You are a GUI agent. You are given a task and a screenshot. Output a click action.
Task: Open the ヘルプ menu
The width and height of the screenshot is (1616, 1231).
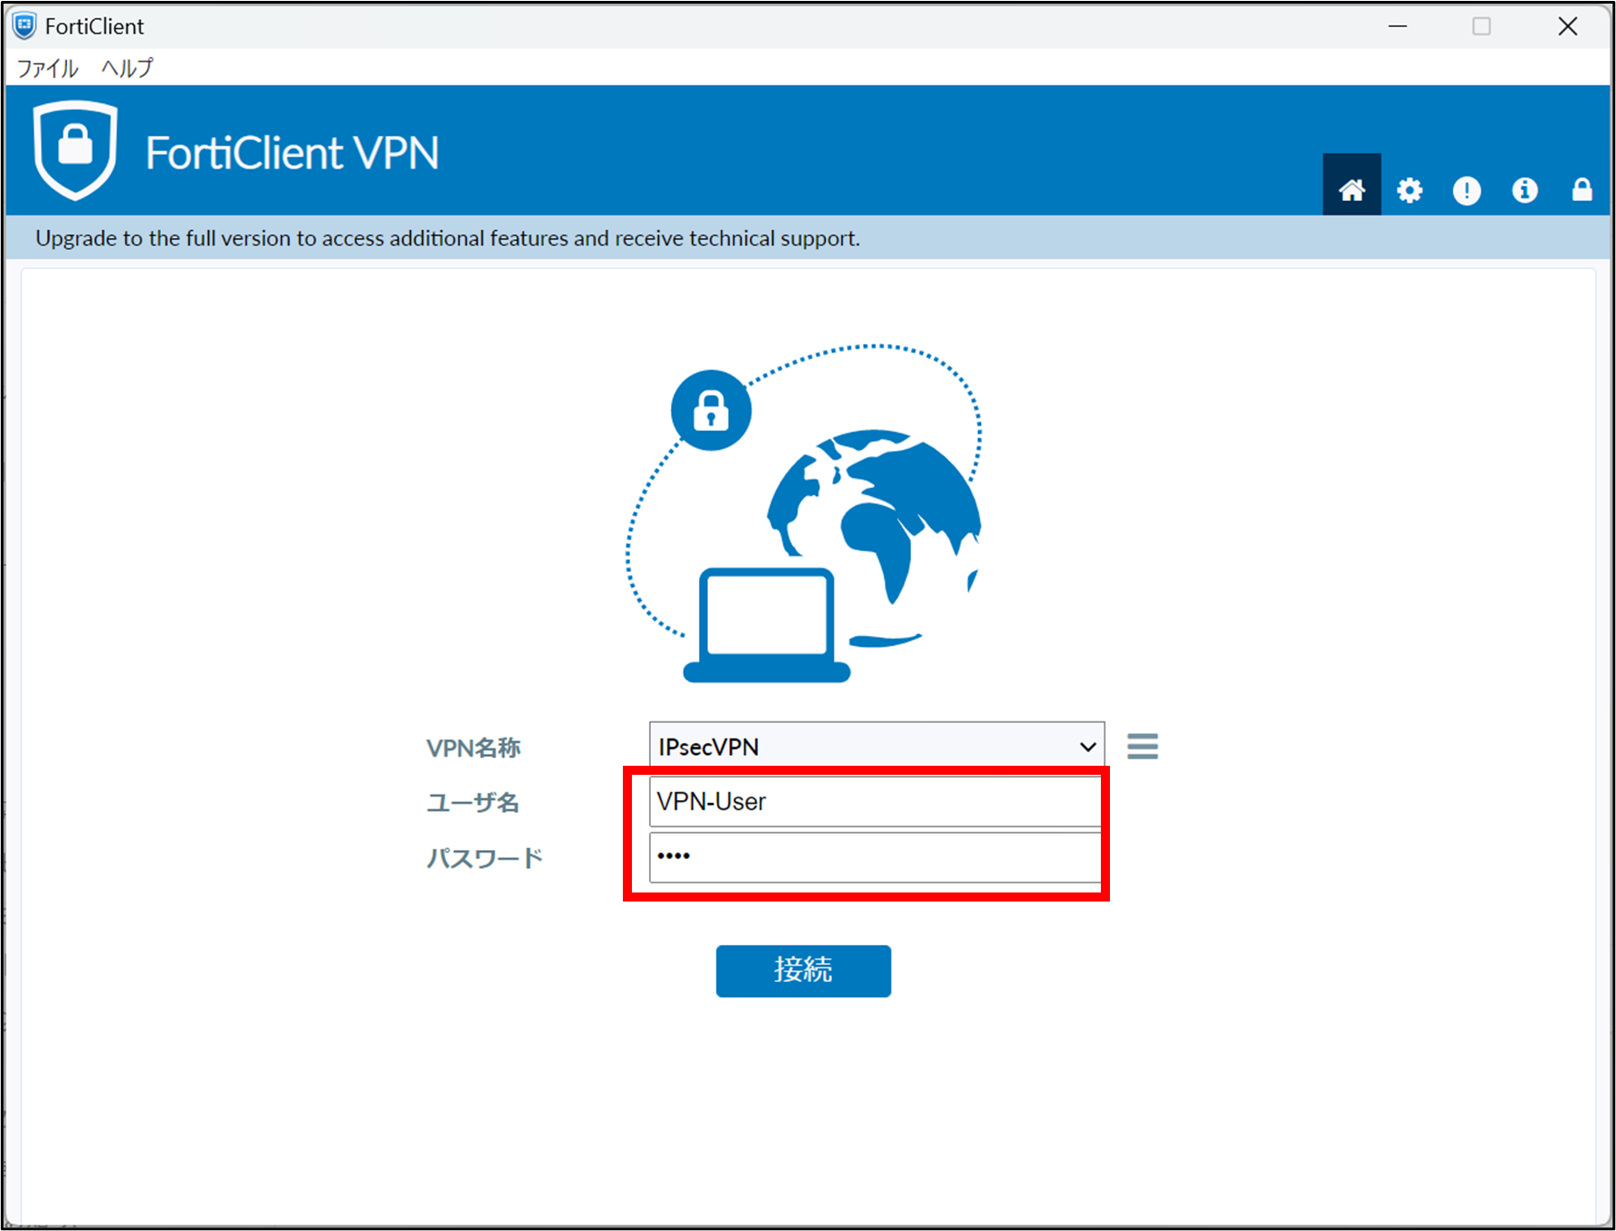tap(128, 68)
